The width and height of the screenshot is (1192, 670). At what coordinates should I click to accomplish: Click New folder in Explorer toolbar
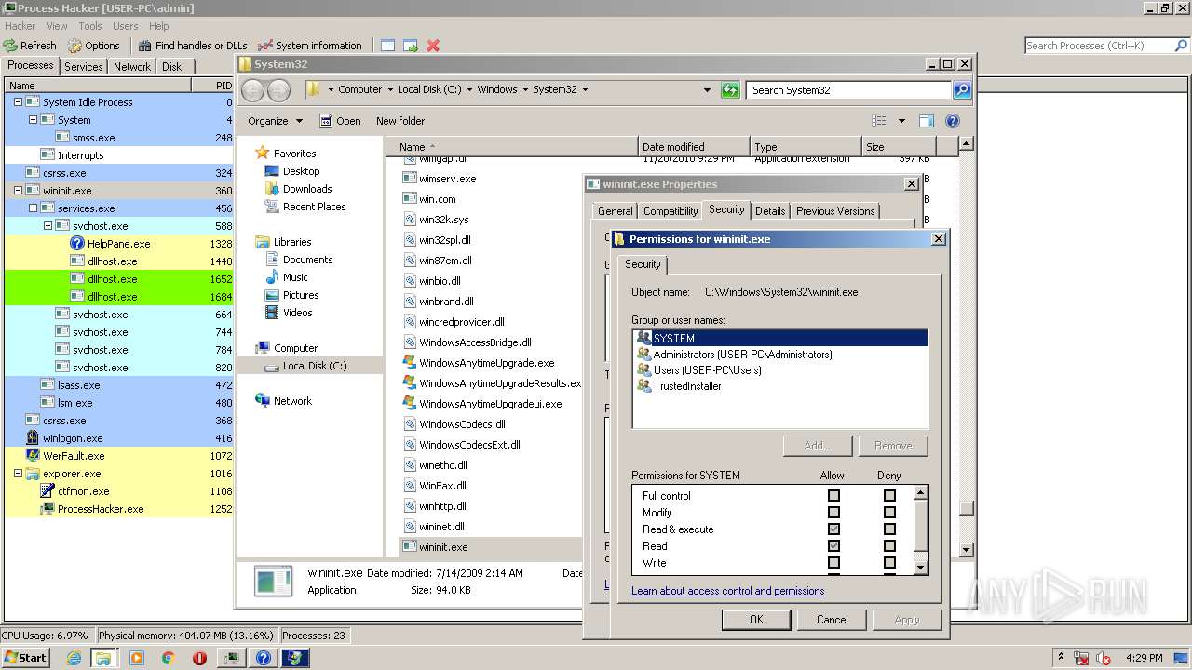click(x=400, y=121)
